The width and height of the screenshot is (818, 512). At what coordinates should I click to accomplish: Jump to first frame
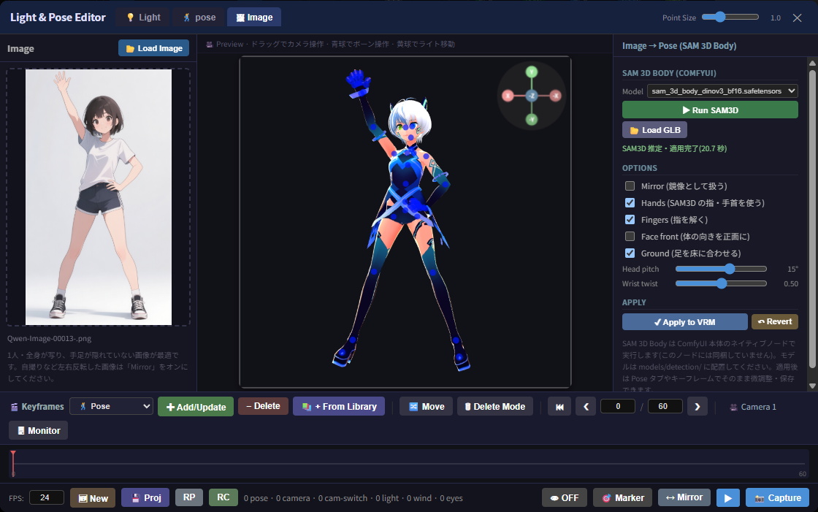pyautogui.click(x=559, y=407)
